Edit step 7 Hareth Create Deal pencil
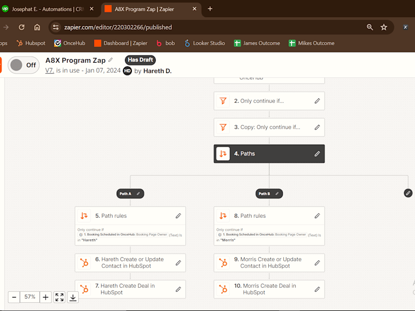Image resolution: width=415 pixels, height=311 pixels. (x=178, y=289)
